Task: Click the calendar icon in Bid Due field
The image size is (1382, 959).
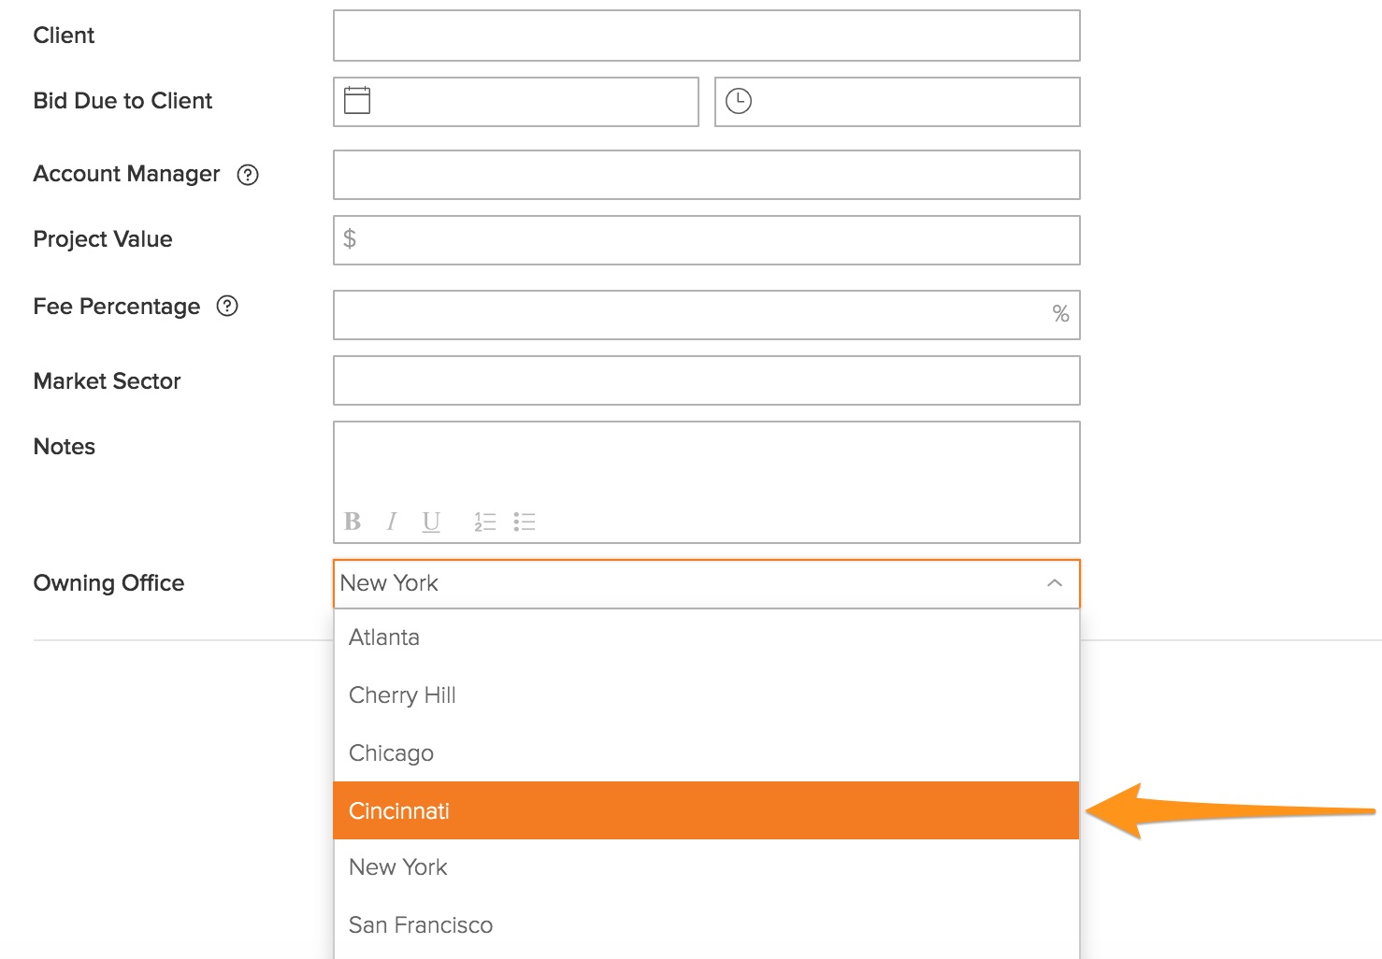Action: coord(357,101)
